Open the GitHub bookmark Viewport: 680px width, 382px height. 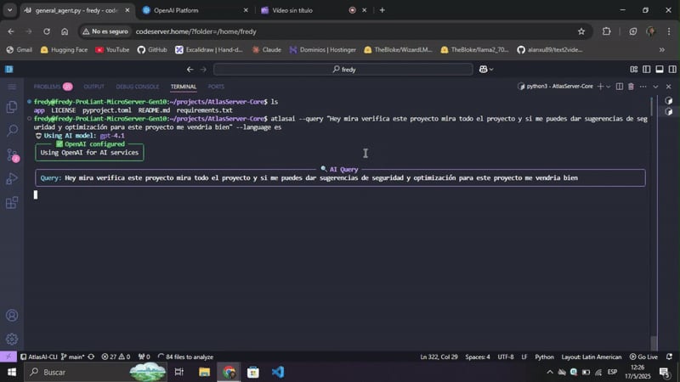(152, 50)
